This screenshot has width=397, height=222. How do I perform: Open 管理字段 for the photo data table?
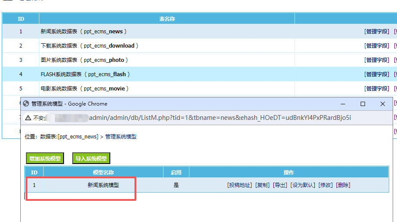377,60
